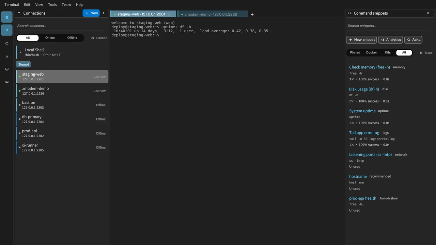436x245 pixels.
Task: Sort snippets by Uses
Action: point(426,53)
